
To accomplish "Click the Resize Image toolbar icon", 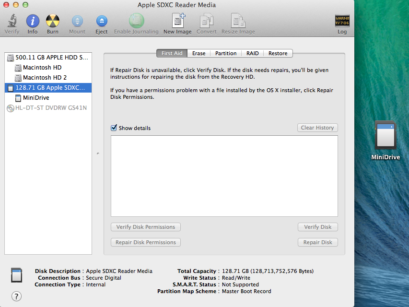I will 238,20.
